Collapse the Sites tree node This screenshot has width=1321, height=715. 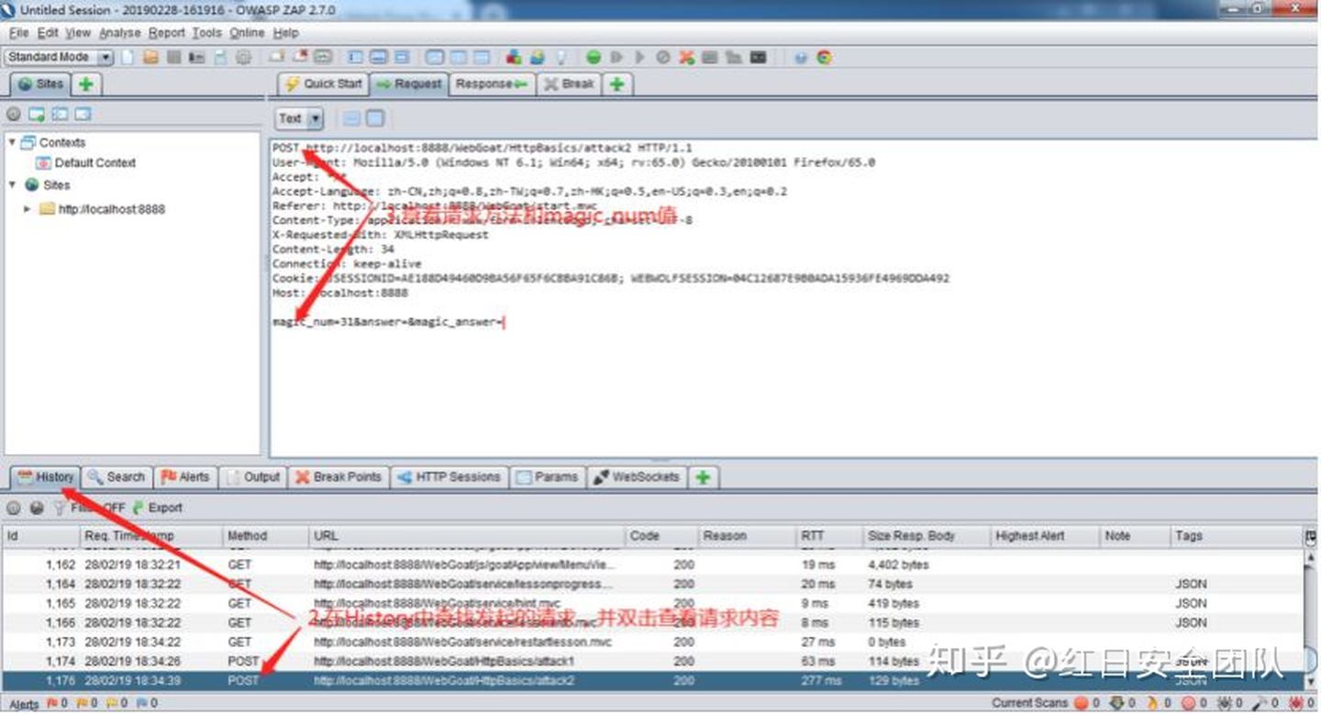point(12,184)
